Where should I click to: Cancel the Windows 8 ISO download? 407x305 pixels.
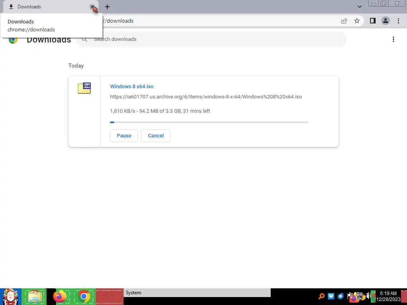(156, 136)
